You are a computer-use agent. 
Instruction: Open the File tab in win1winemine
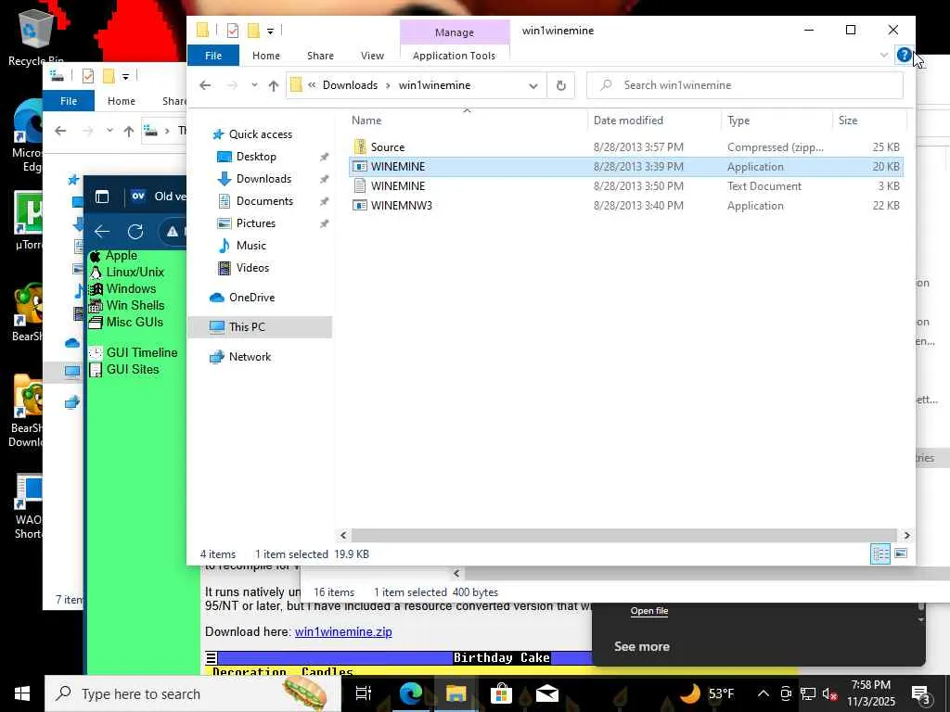pyautogui.click(x=213, y=55)
